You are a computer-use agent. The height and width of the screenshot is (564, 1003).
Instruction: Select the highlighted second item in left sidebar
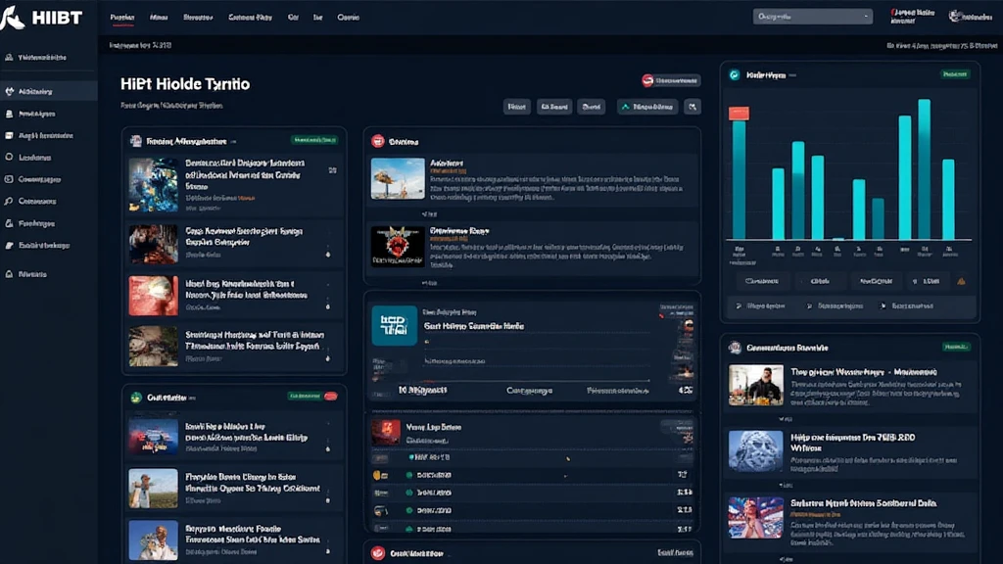(49, 91)
